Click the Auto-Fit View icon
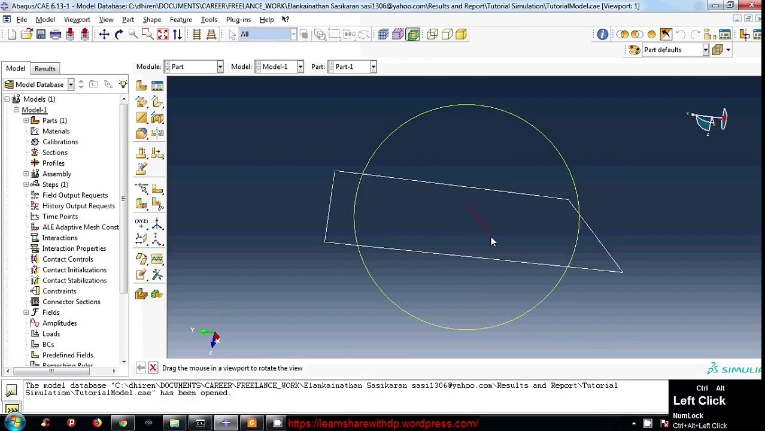This screenshot has width=765, height=431. click(x=162, y=34)
